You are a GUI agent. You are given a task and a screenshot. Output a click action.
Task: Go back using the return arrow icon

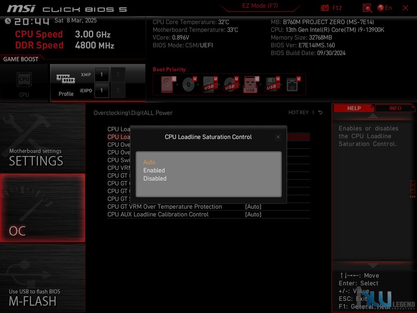click(x=320, y=112)
